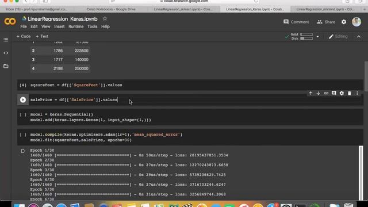Viewport: 368px width, 207px height.
Task: Open cell editor settings gear
Action: pyautogui.click(x=342, y=93)
